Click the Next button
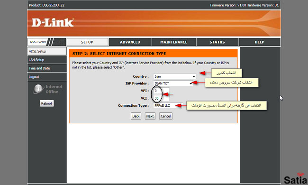 tap(150, 116)
